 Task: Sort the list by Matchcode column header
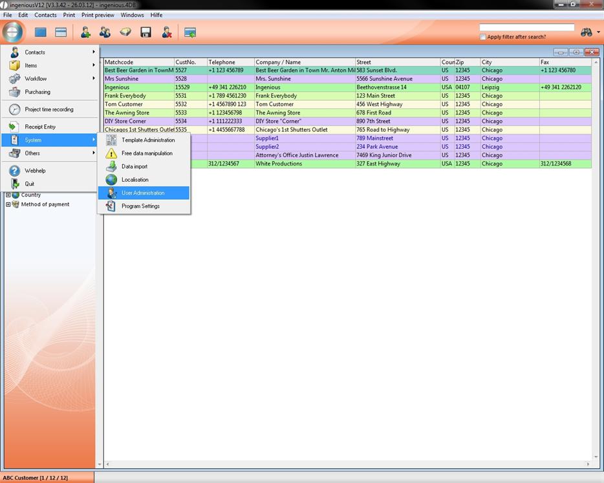tap(138, 63)
